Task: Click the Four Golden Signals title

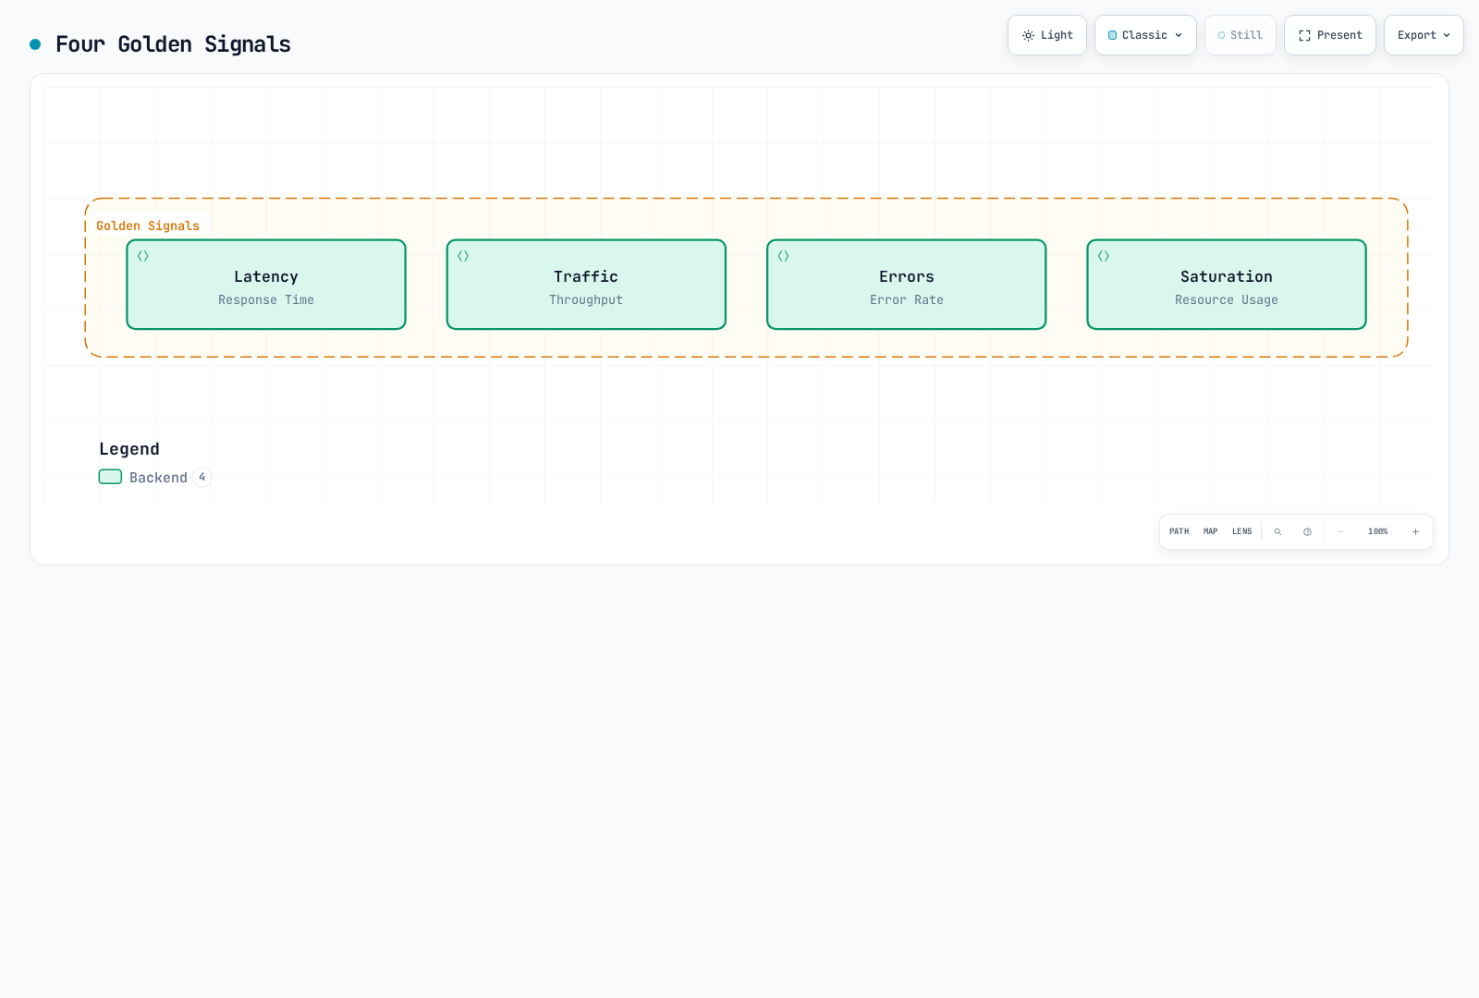Action: (x=173, y=44)
